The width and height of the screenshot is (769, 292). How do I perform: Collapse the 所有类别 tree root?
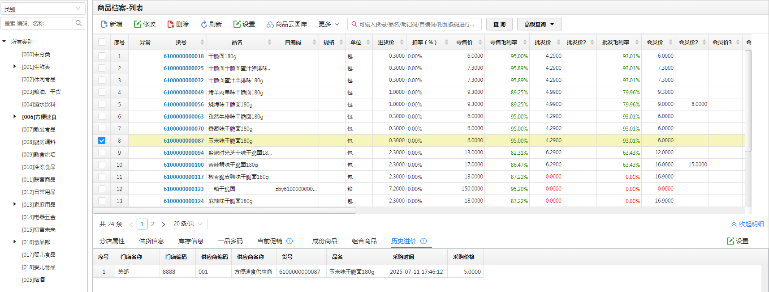click(4, 42)
